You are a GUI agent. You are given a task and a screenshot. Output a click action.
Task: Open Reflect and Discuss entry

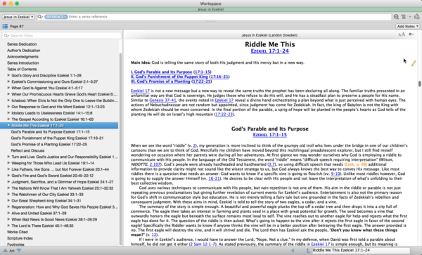pyautogui.click(x=27, y=150)
